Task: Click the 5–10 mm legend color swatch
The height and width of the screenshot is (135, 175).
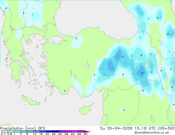Action: tap(30, 131)
